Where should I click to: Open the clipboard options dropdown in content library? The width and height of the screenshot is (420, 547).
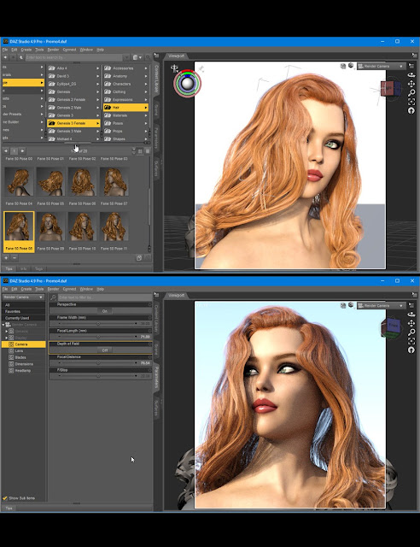[137, 57]
